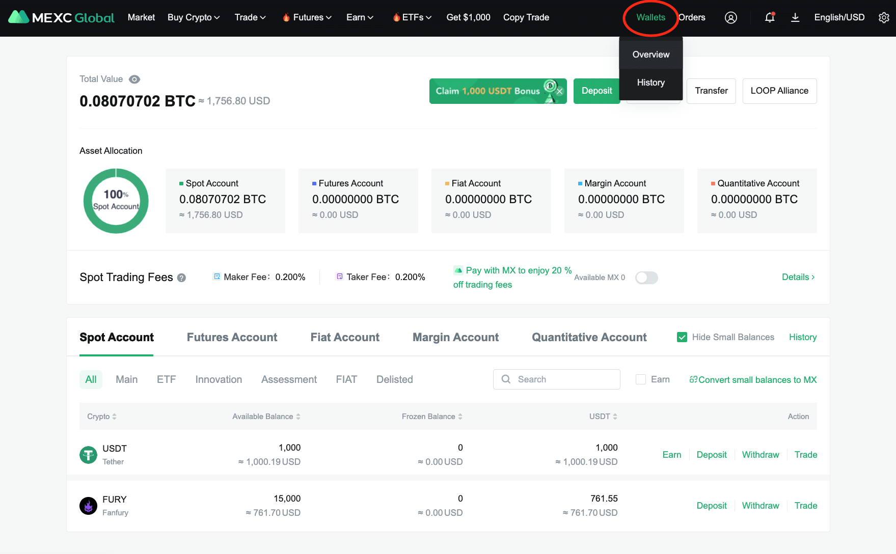This screenshot has height=554, width=896.
Task: Open the settings gear icon
Action: coord(884,18)
